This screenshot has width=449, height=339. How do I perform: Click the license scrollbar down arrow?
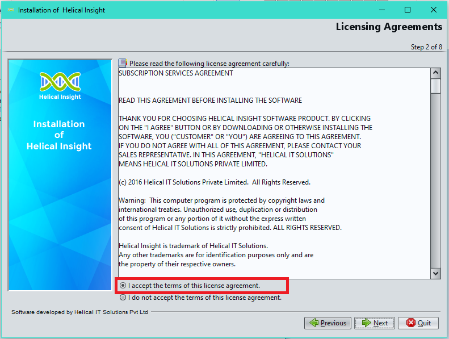click(435, 274)
